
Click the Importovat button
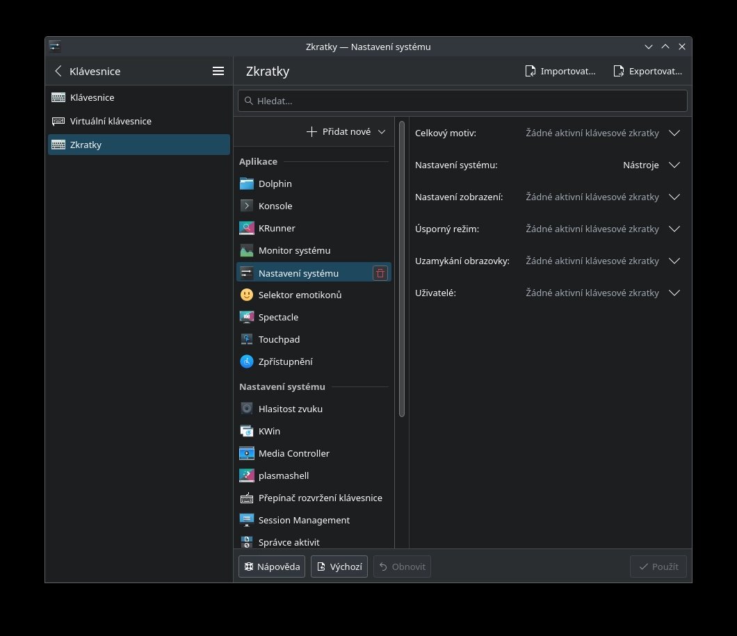coord(560,71)
